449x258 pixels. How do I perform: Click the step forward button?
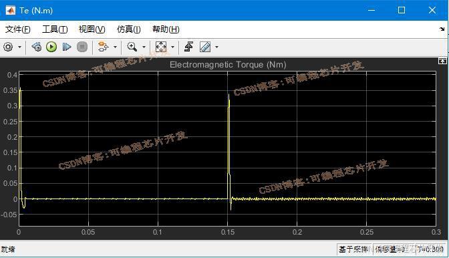[x=67, y=47]
